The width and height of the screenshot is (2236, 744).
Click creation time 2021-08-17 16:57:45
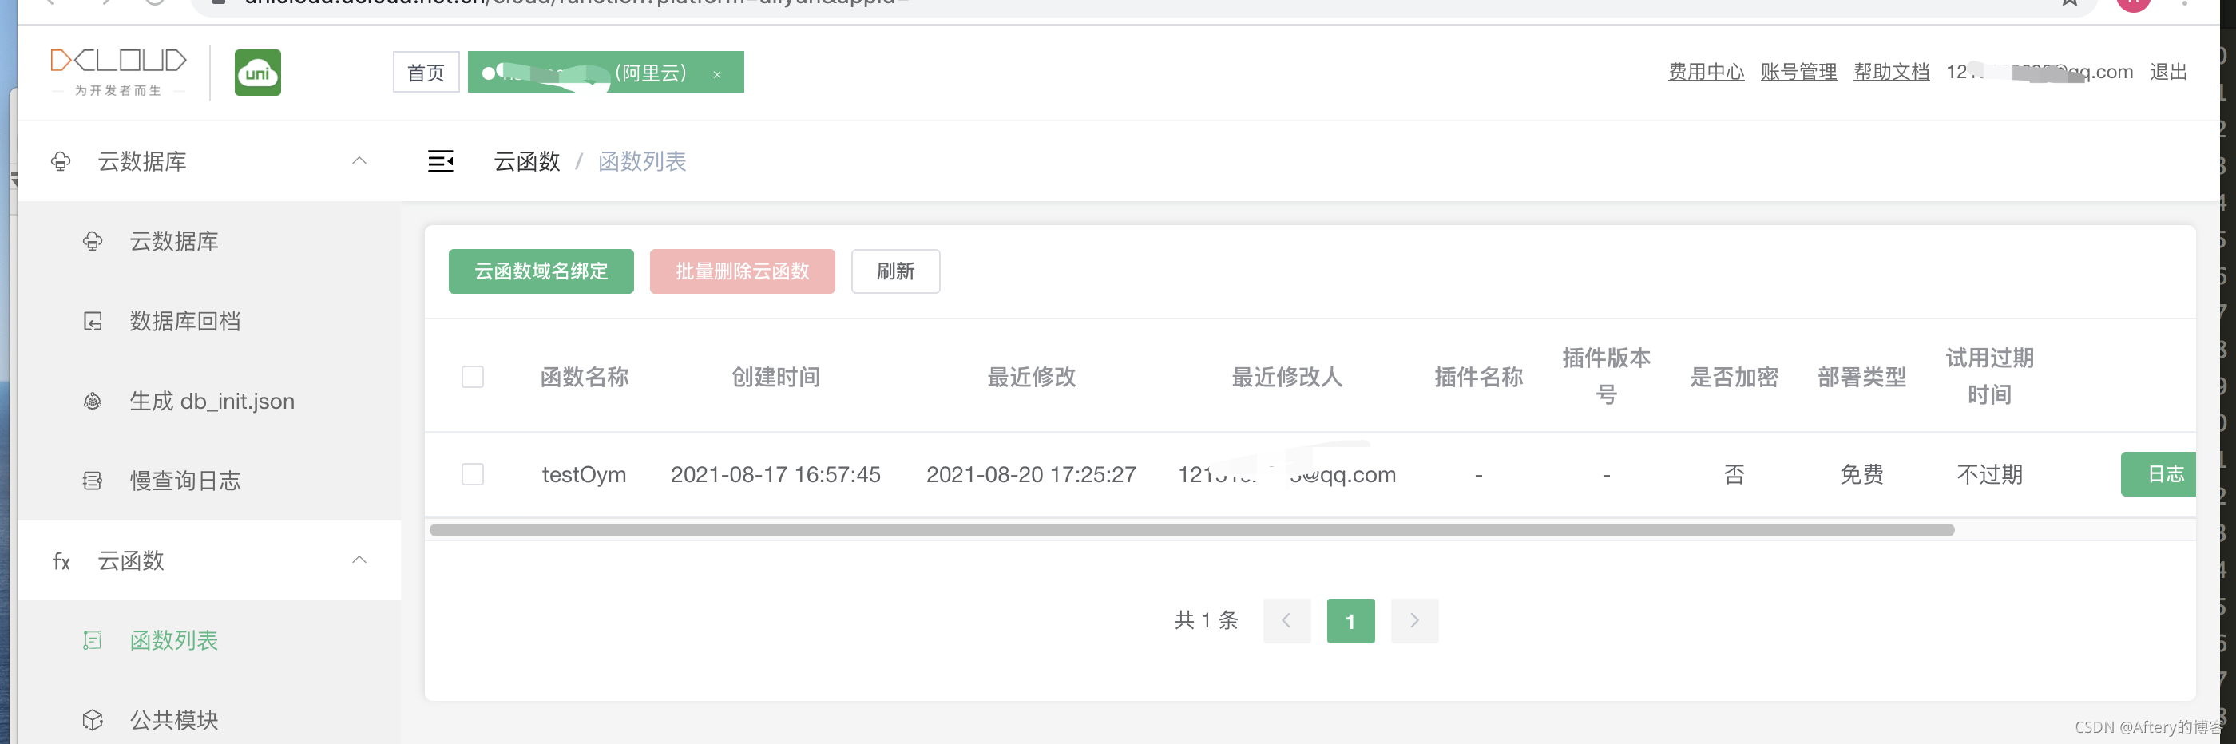click(775, 474)
